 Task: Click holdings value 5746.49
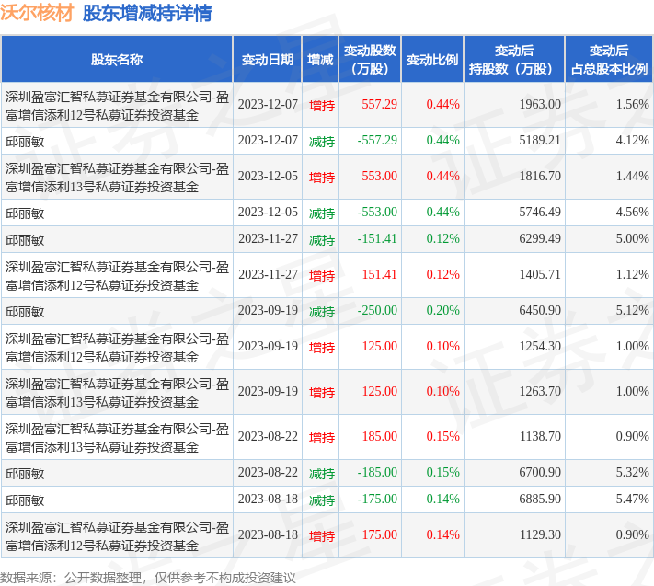tap(540, 212)
